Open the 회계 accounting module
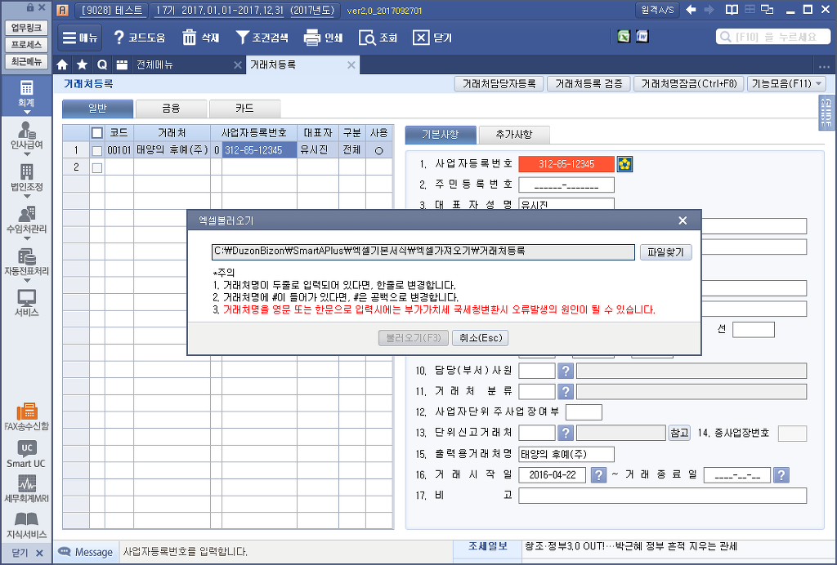Image resolution: width=837 pixels, height=565 pixels. pos(26,95)
